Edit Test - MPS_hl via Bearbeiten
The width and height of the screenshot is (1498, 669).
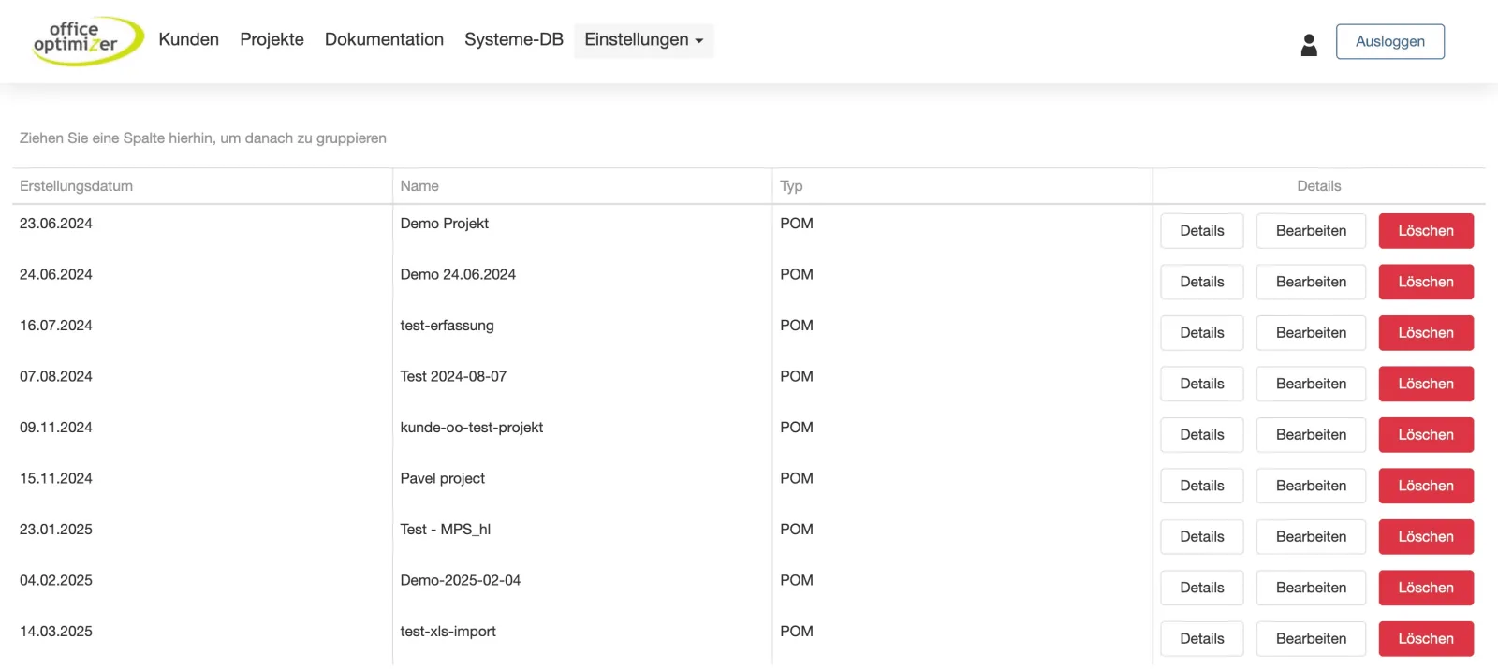(x=1311, y=537)
